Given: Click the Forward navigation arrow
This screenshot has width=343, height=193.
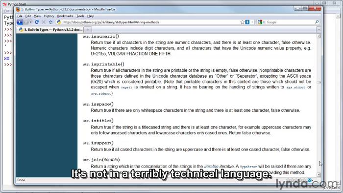Looking at the screenshot, I should 26,22.
